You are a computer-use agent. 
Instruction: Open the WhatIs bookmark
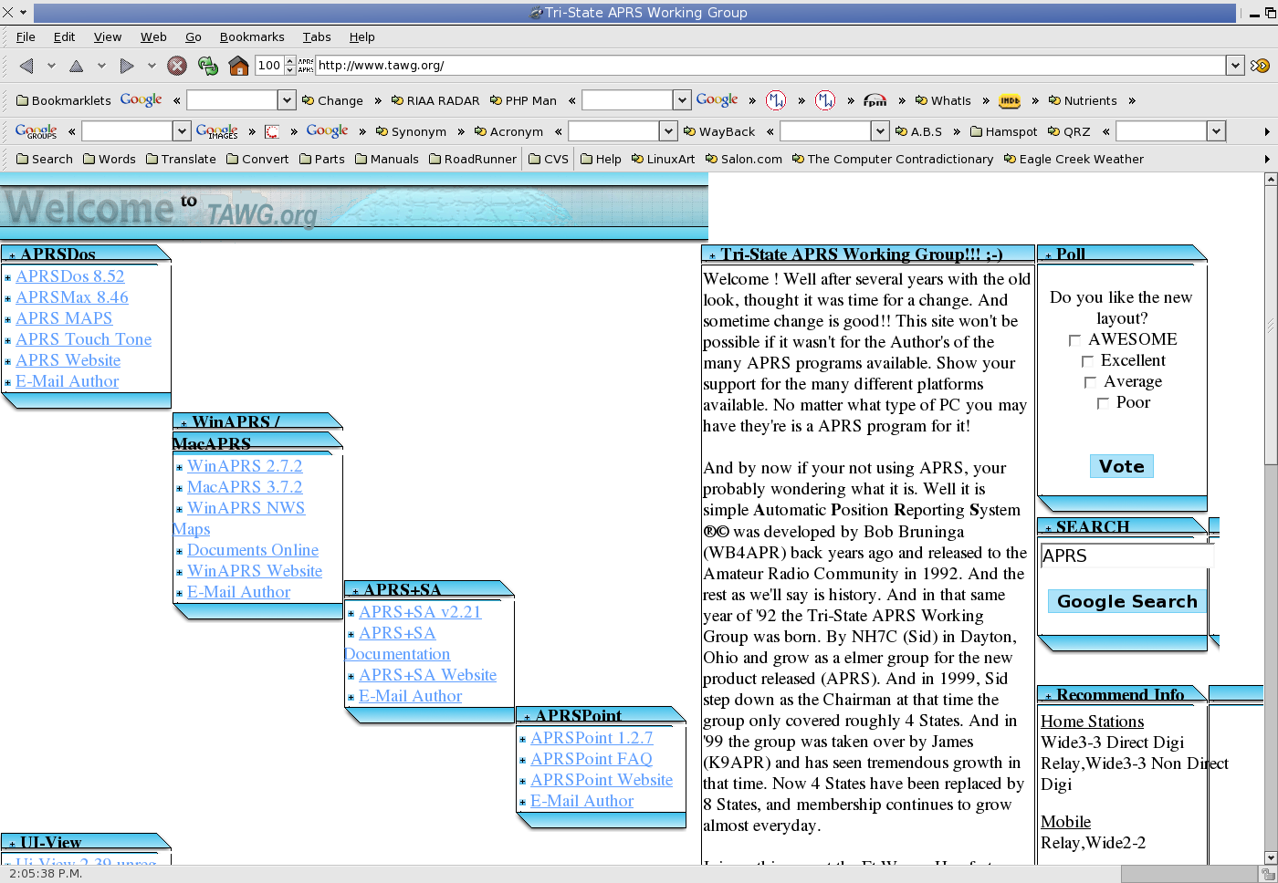pos(943,100)
